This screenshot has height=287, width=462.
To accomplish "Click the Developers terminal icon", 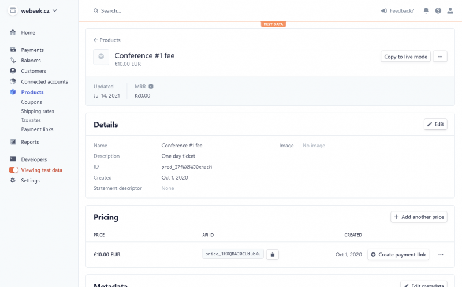I will point(13,159).
